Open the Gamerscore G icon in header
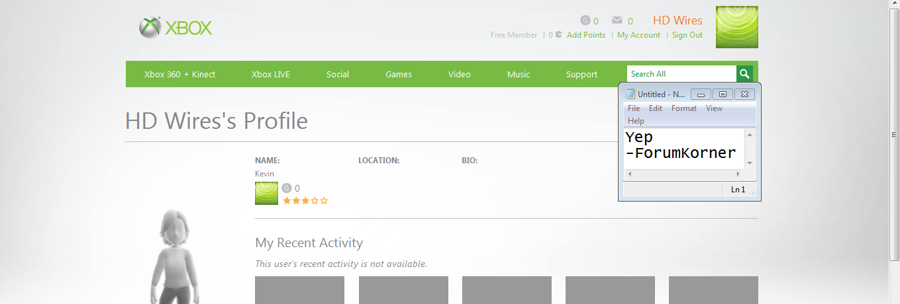The height and width of the screenshot is (304, 900). tap(585, 20)
